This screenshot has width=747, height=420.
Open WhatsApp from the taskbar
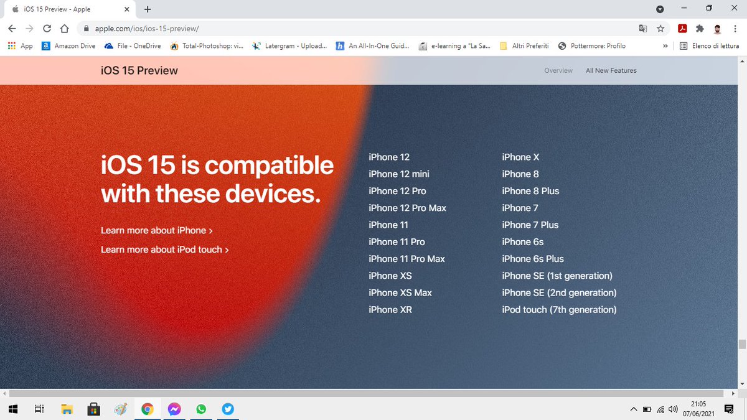[x=200, y=409]
